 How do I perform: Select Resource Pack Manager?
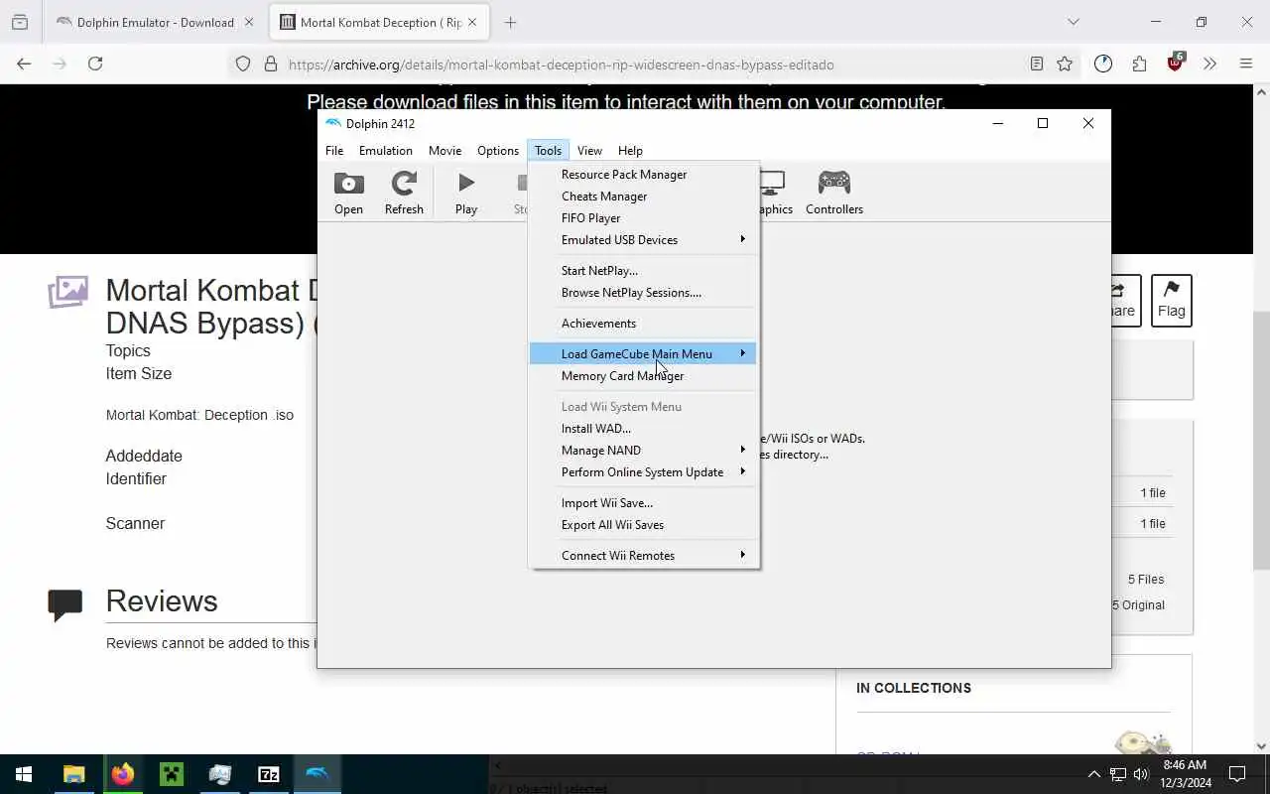pos(643,175)
